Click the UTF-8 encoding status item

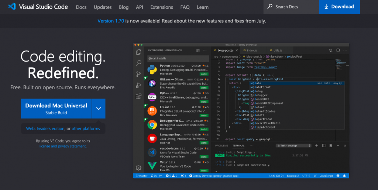(306, 176)
